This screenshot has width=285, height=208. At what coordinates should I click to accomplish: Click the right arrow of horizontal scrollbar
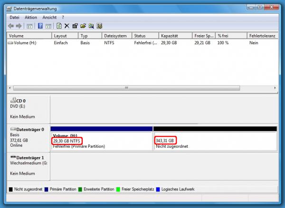[x=275, y=88]
